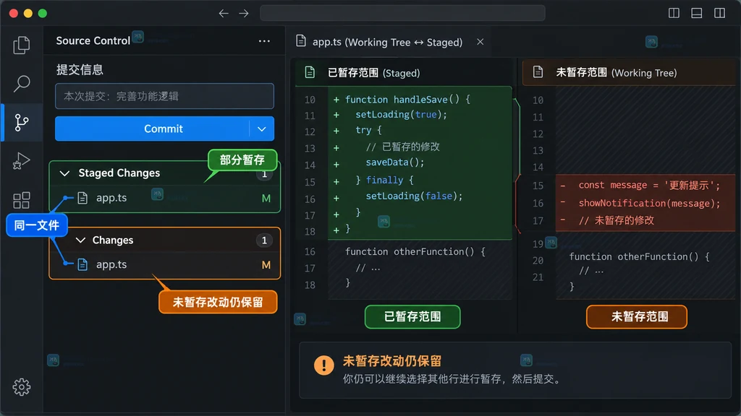Click 'function otherFunction() {' in Working Tree pane
741x416 pixels.
pyautogui.click(x=639, y=256)
